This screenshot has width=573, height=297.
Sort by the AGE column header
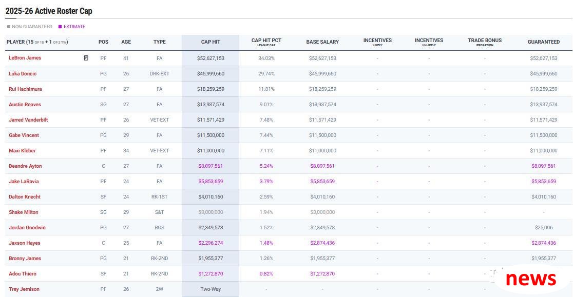click(x=126, y=42)
